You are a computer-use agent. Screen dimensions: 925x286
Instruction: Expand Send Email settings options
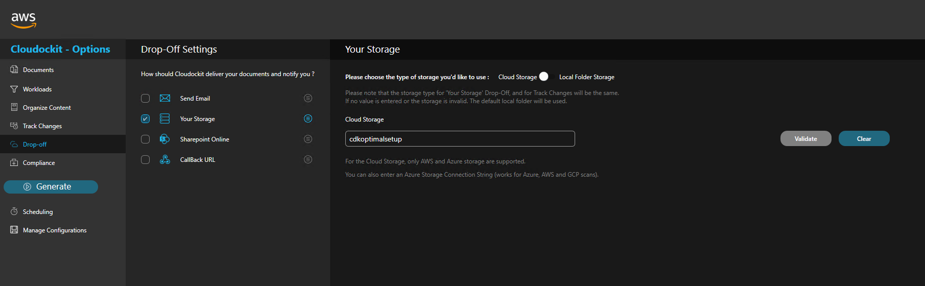[308, 98]
